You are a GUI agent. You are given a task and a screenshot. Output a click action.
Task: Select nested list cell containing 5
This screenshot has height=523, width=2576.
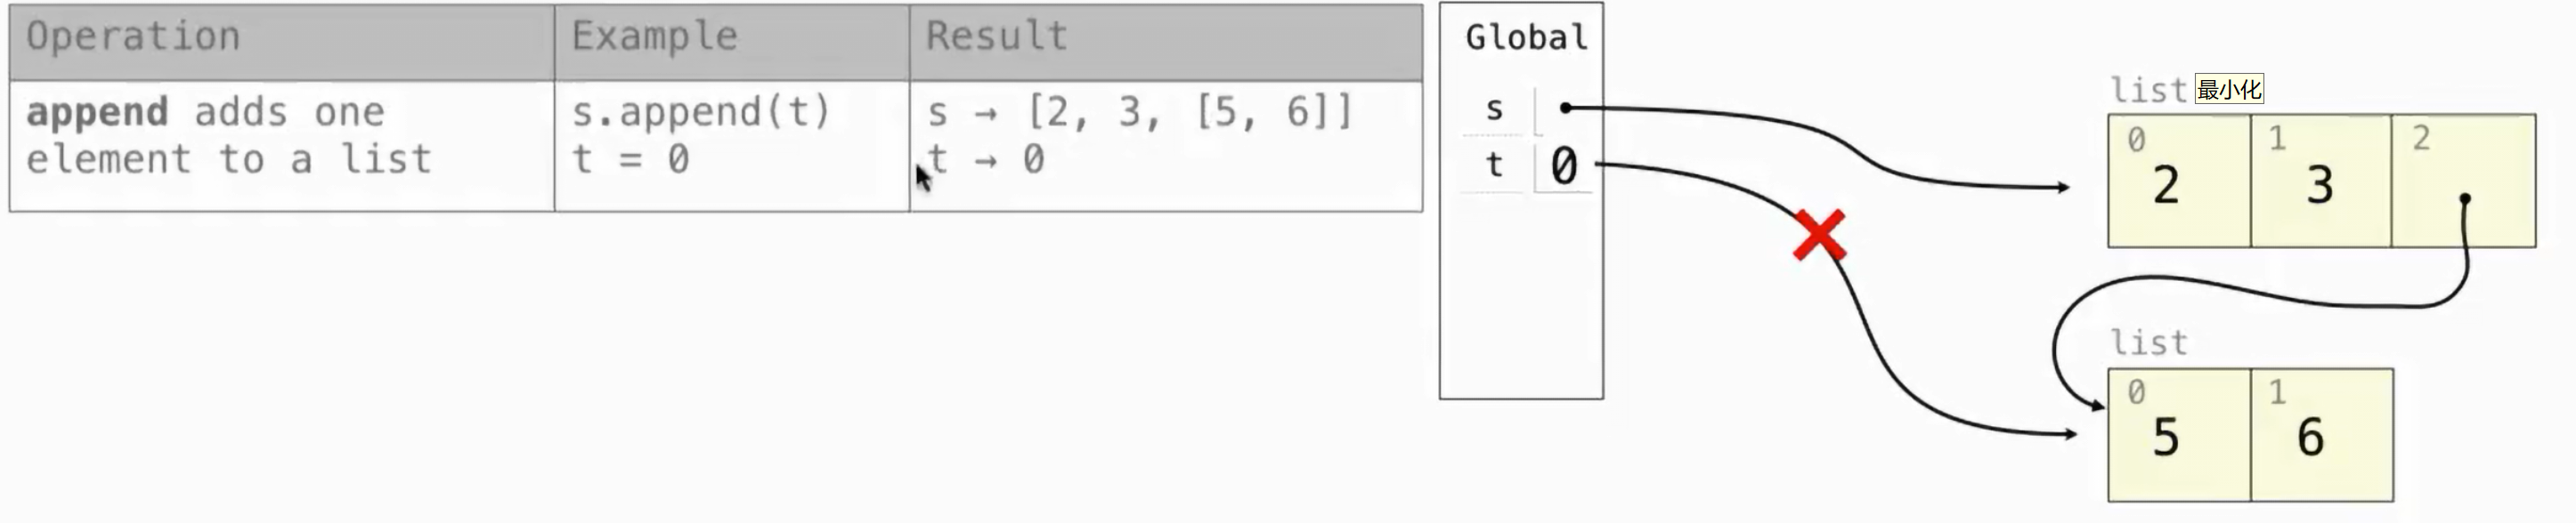click(2179, 434)
